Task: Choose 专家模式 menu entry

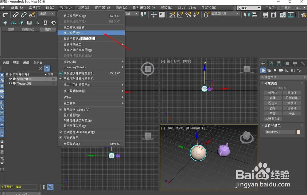Action: [91, 144]
